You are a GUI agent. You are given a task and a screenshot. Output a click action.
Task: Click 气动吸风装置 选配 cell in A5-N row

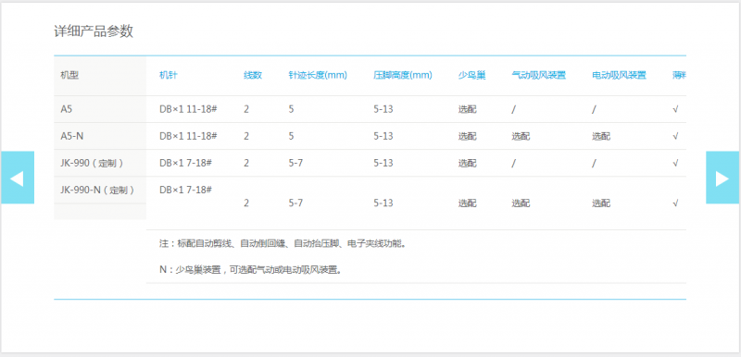click(521, 136)
